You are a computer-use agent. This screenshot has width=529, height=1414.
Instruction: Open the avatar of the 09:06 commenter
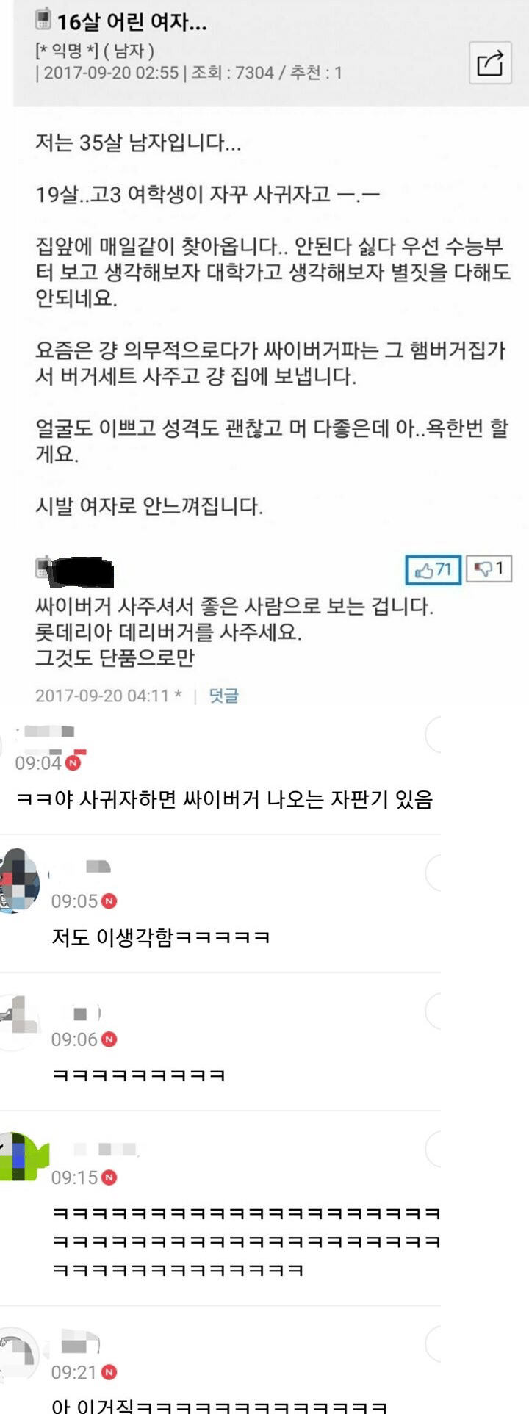(18, 1022)
